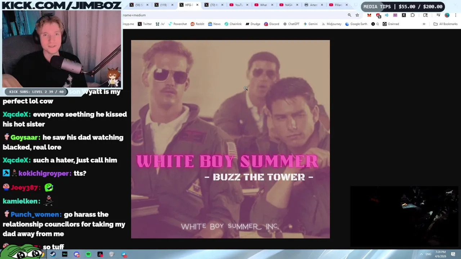Open the Chrome profile avatar
Image resolution: width=461 pixels, height=259 pixels.
[x=447, y=15]
